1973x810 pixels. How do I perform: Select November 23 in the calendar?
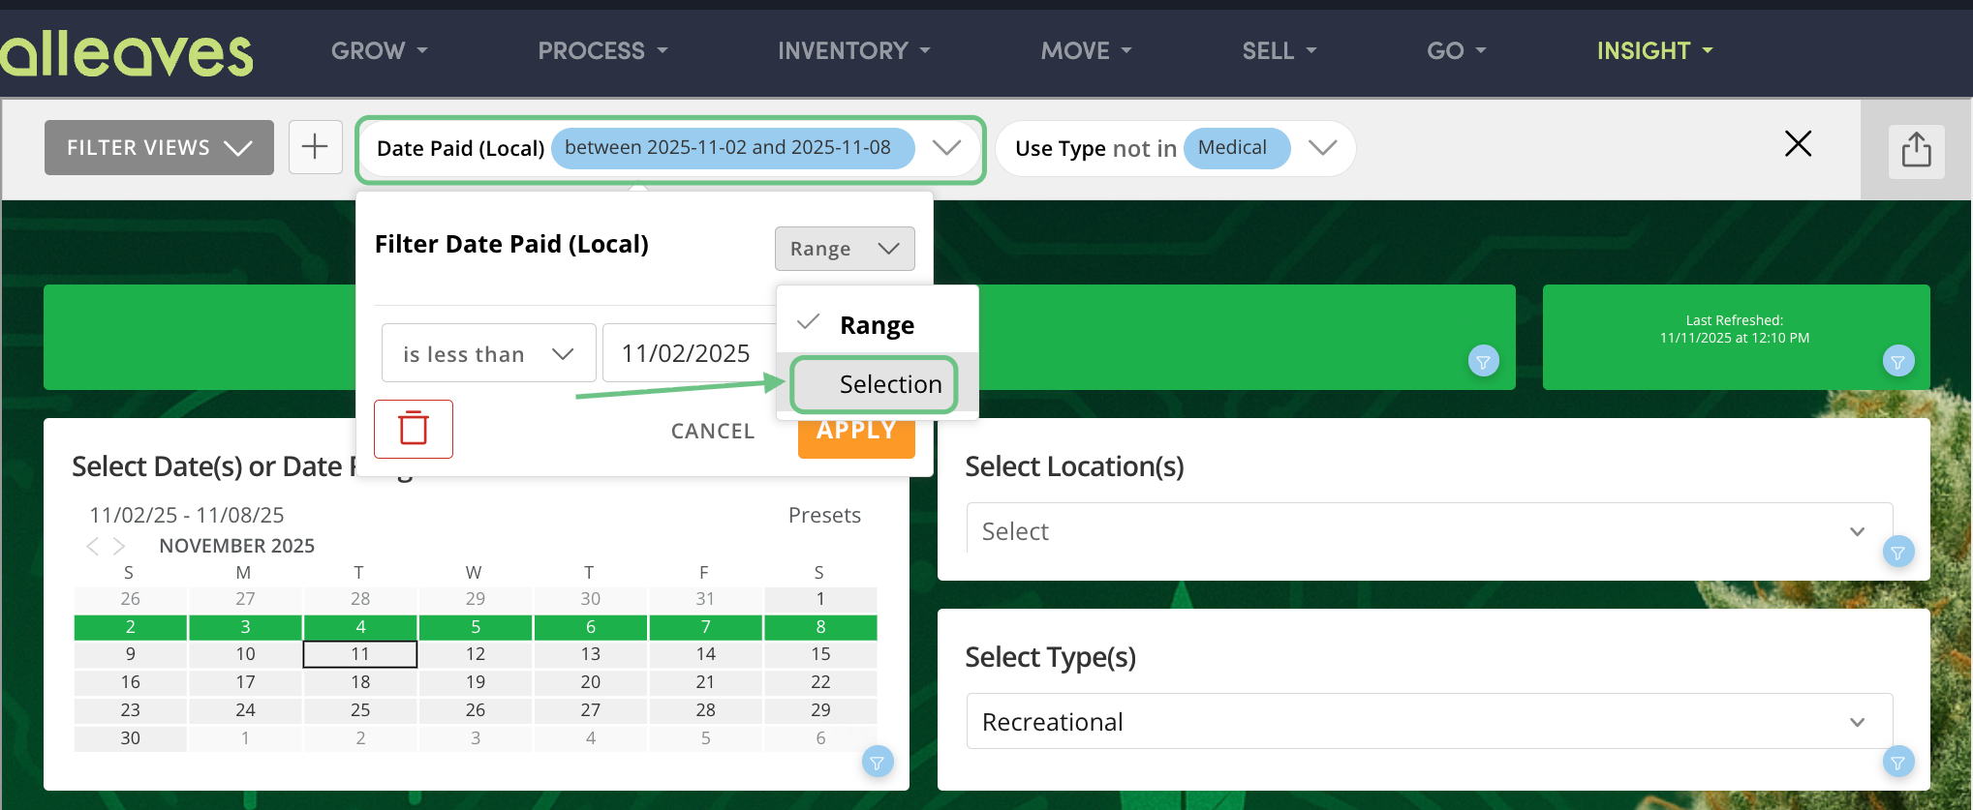click(131, 710)
